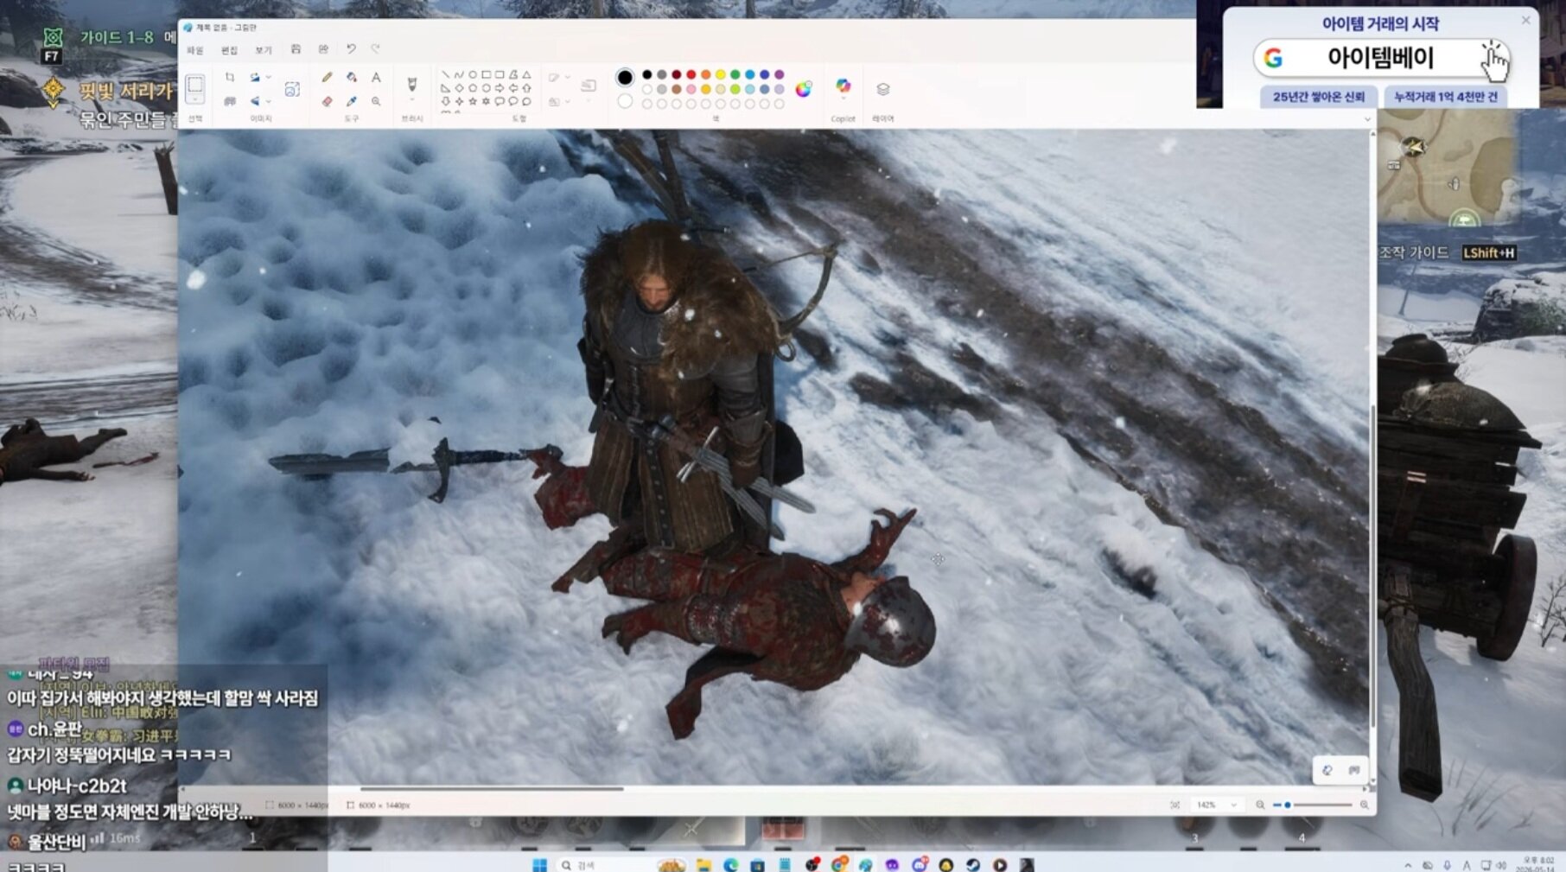Expand the Rotate options dropdown
The width and height of the screenshot is (1566, 872).
point(268,77)
